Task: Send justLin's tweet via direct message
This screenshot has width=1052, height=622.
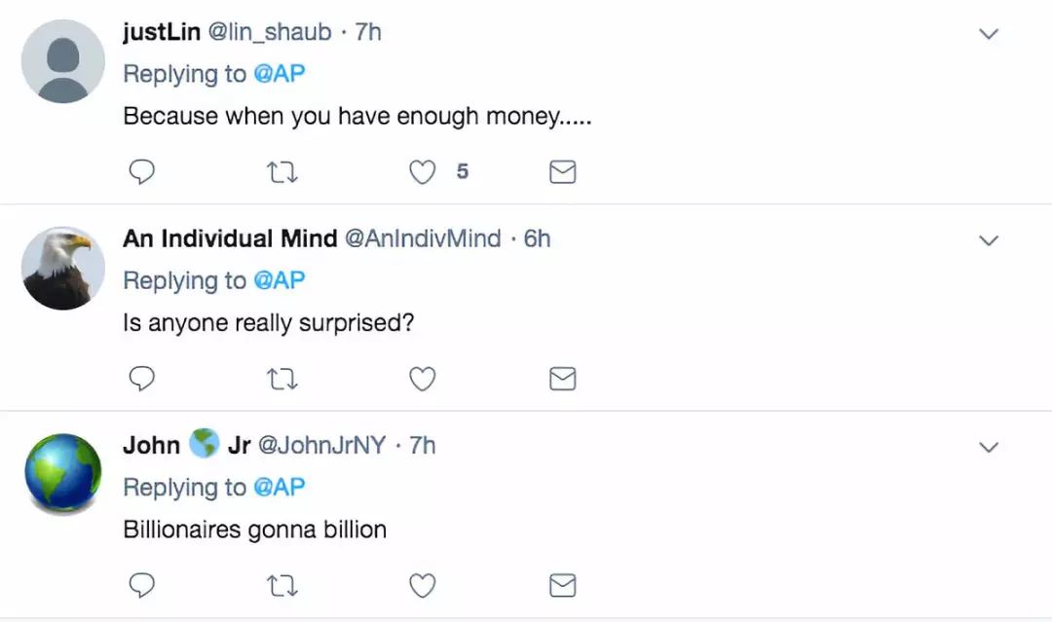Action: pos(563,172)
